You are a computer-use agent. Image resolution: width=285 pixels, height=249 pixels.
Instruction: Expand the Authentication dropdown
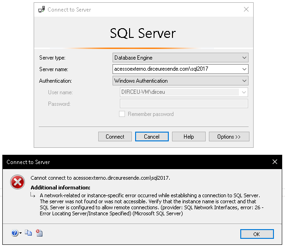click(x=244, y=81)
